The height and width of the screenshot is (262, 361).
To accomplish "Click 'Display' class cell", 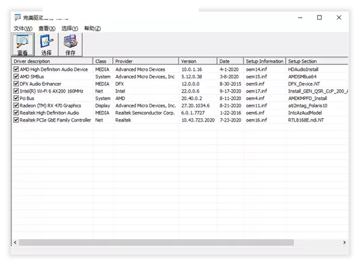I will 103,105.
